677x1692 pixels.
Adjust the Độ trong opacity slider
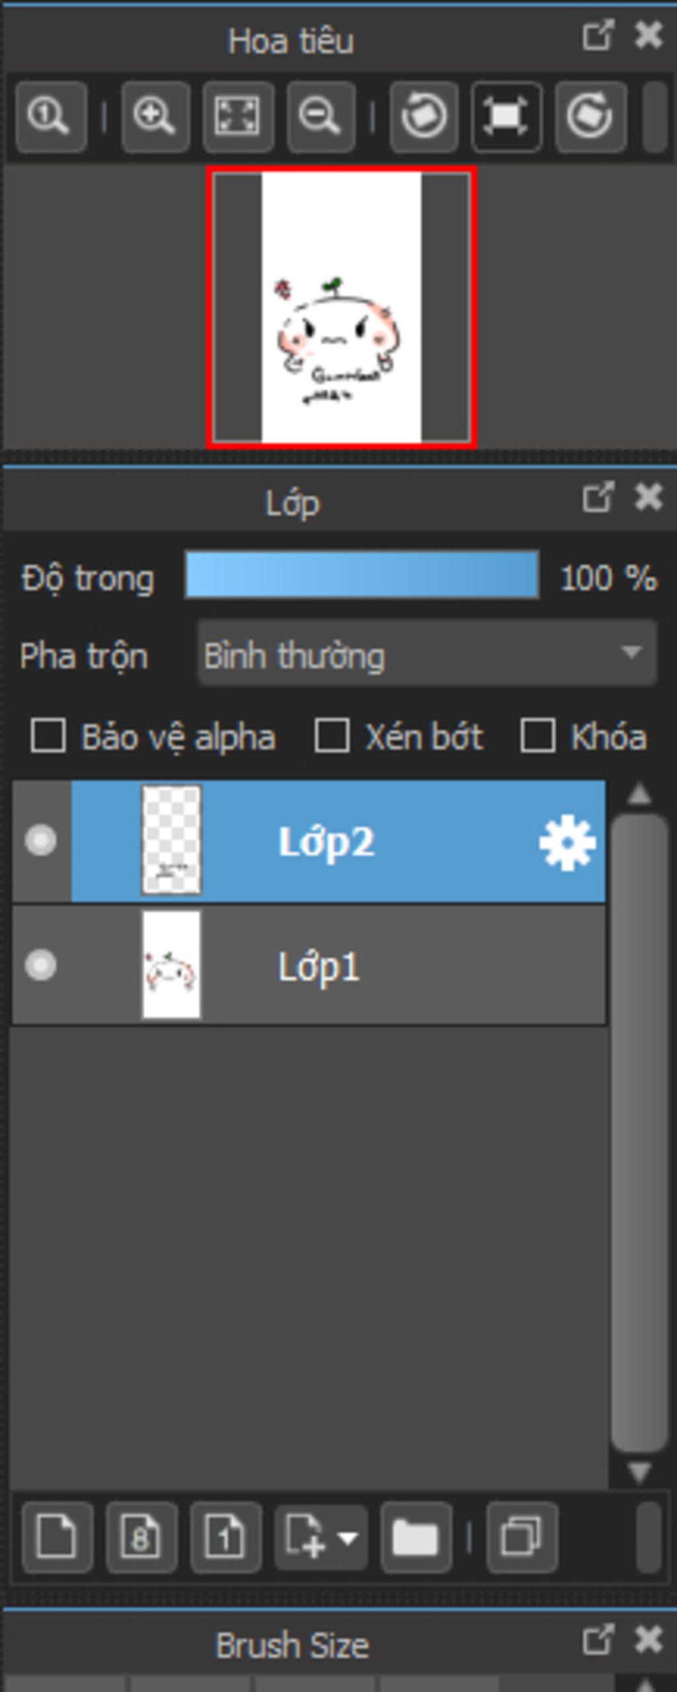click(x=362, y=575)
